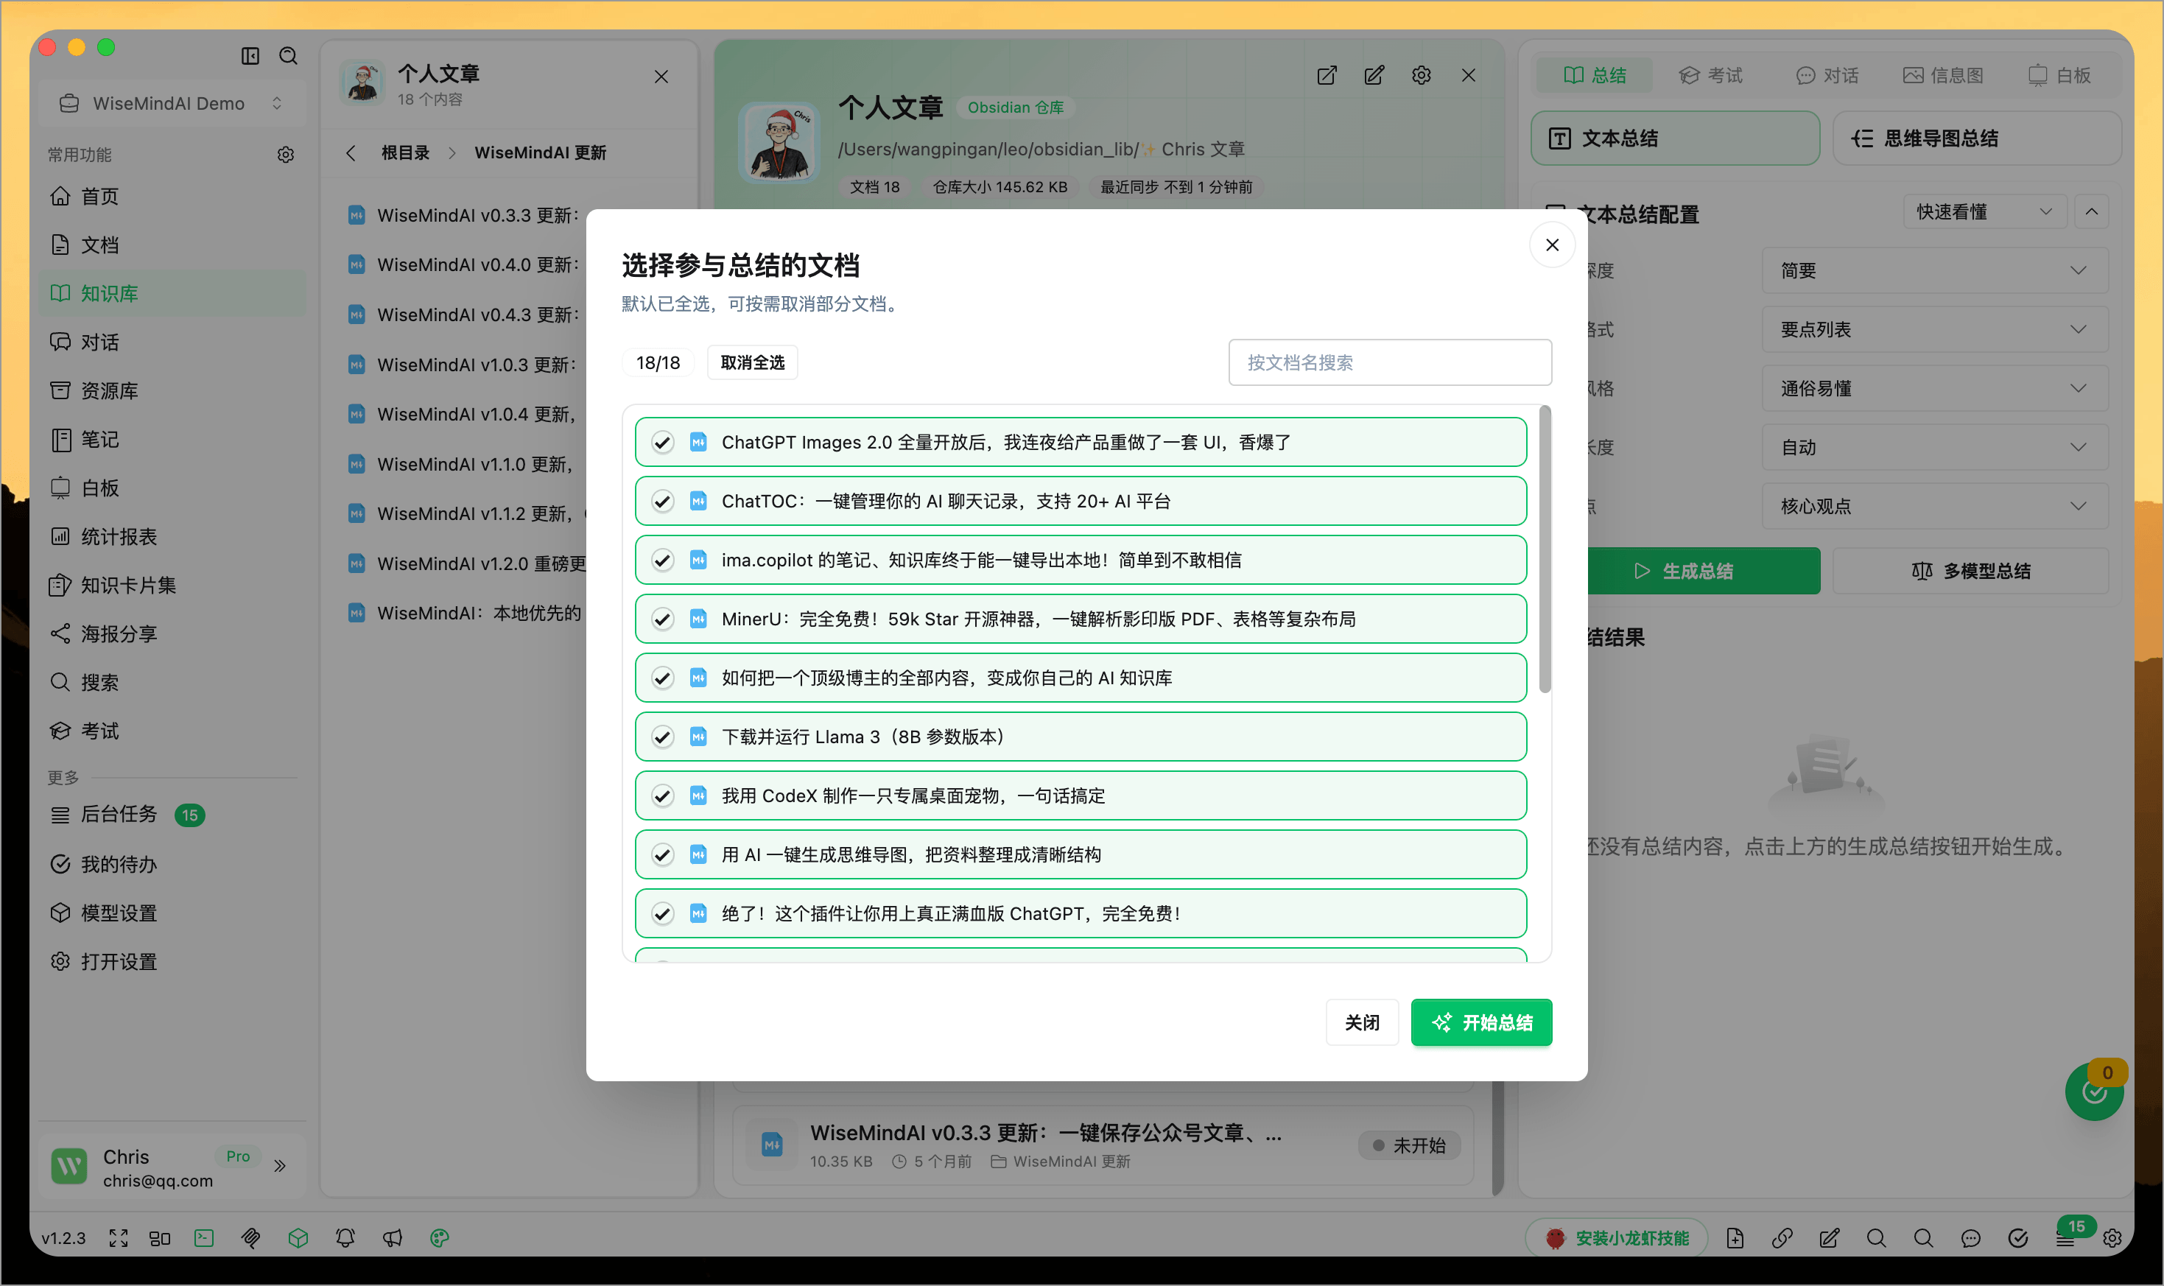Viewport: 2164px width, 1286px height.
Task: Expand the WiseMindAI Demo workspace selector
Action: click(172, 103)
